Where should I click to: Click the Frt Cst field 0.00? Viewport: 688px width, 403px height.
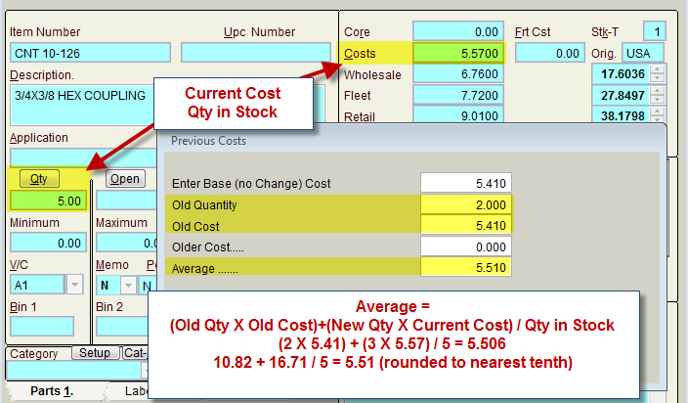550,53
